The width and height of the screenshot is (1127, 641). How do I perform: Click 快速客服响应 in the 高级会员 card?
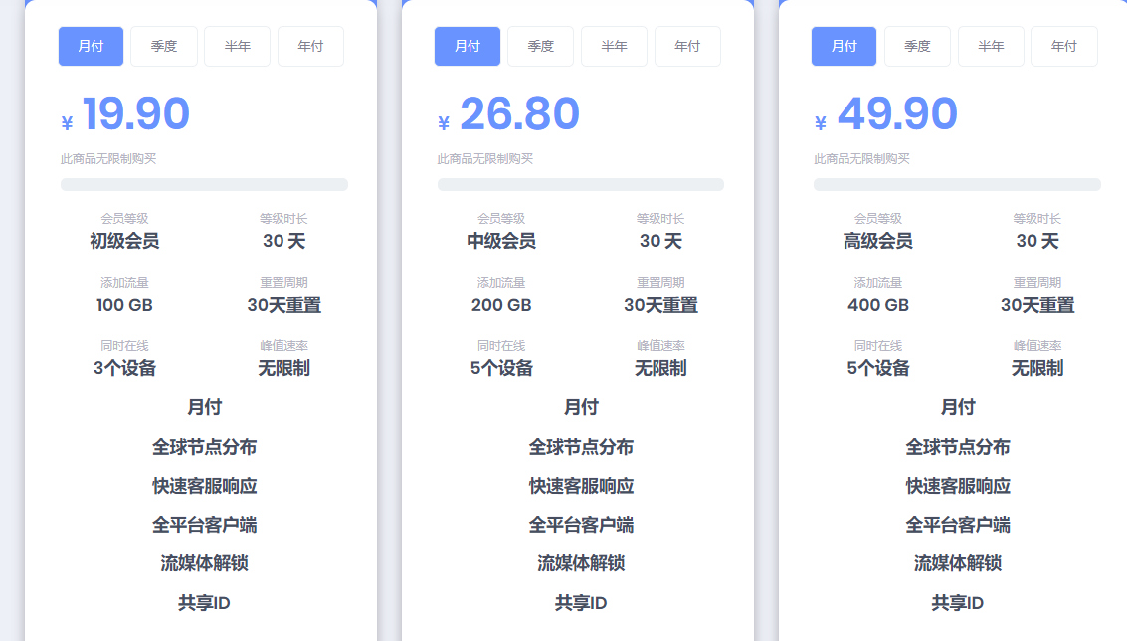[957, 486]
